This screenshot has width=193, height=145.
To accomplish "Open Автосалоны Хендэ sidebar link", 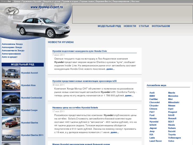I will [12, 44].
